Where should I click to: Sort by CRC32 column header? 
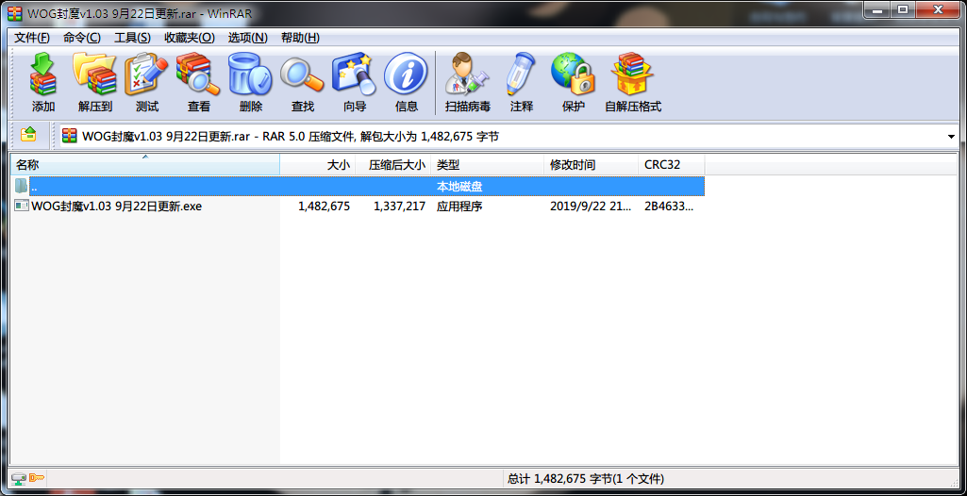tap(672, 165)
